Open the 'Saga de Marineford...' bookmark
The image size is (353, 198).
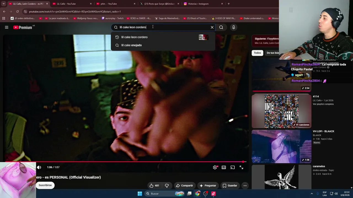tap(167, 18)
